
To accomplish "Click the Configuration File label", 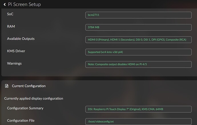I will click(x=21, y=120).
